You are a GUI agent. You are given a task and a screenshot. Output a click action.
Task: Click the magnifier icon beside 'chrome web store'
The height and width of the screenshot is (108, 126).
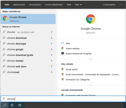tap(4, 66)
